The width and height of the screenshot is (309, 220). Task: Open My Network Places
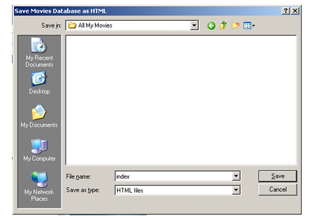[39, 187]
